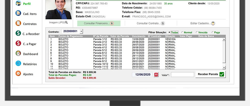Click the red C. a Pagar dollar icon

18,43
